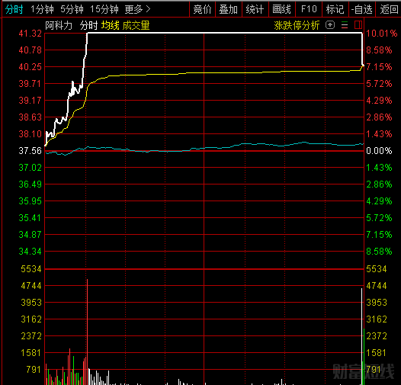Select the 15分钟 timeframe tab
Image resolution: width=401 pixels, height=385 pixels.
pyautogui.click(x=104, y=9)
